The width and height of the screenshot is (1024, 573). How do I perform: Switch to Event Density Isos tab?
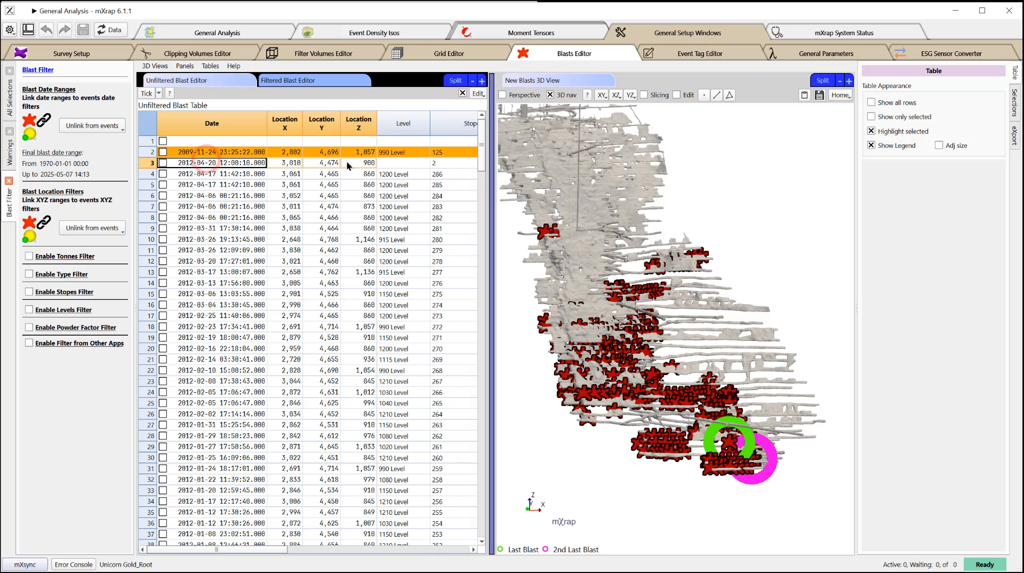click(x=374, y=33)
